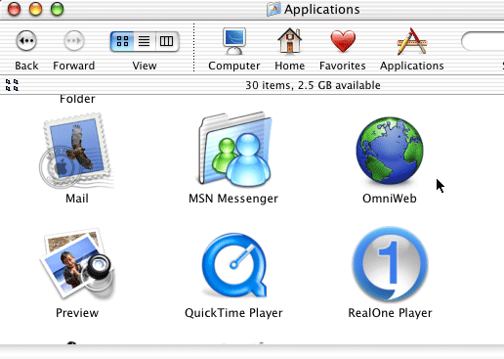Click the "30 items, 2.5 GB available" status text
The width and height of the screenshot is (504, 359).
point(313,85)
